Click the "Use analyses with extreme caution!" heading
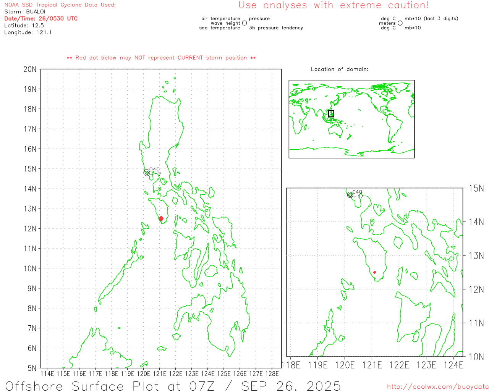The height and width of the screenshot is (391, 489). click(x=333, y=5)
